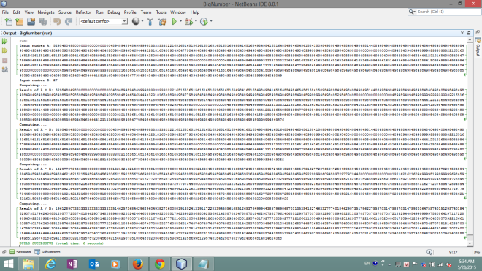Close the Output window with X button
The height and width of the screenshot is (271, 482).
[x=462, y=33]
